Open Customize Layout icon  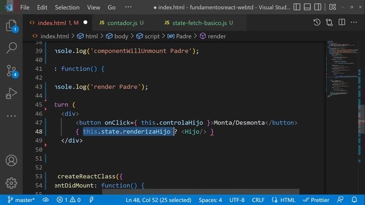[332, 7]
